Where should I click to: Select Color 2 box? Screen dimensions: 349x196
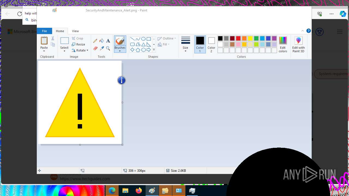[211, 44]
